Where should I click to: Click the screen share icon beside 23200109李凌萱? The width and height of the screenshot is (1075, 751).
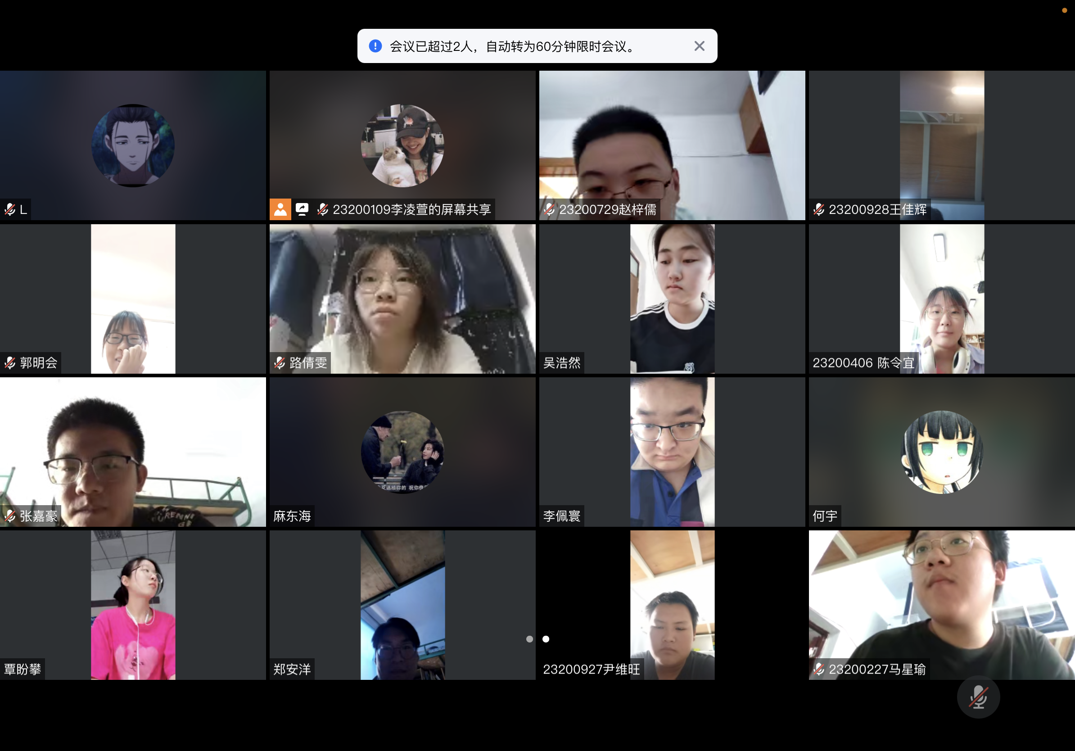pyautogui.click(x=302, y=209)
